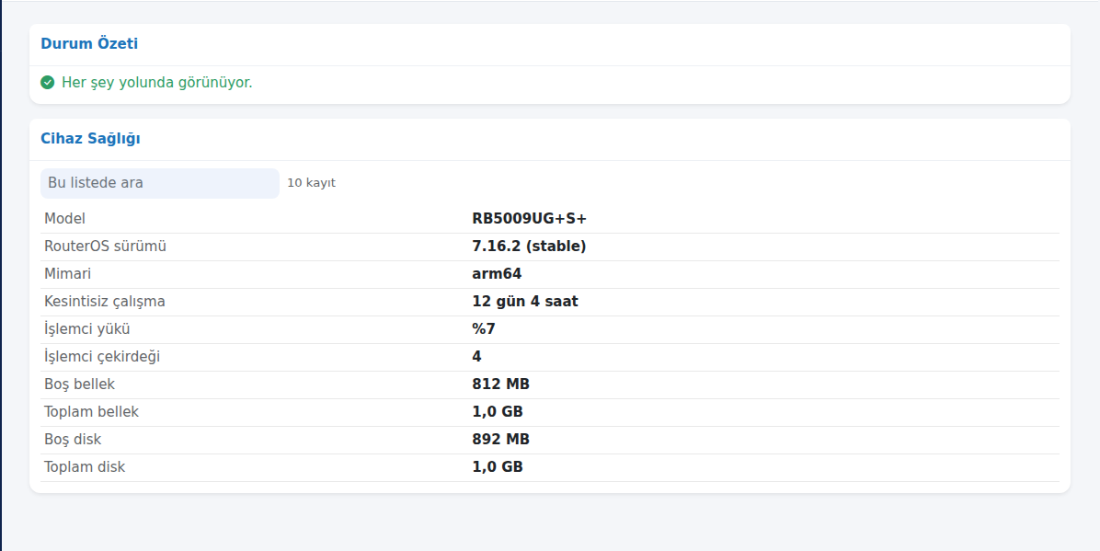
Task: Select the "812 MB" free memory value
Action: pyautogui.click(x=501, y=385)
